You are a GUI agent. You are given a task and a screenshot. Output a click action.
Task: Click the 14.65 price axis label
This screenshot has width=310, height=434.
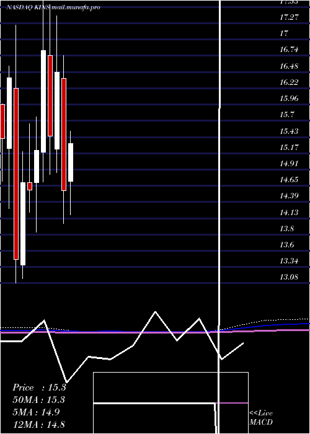pyautogui.click(x=289, y=180)
